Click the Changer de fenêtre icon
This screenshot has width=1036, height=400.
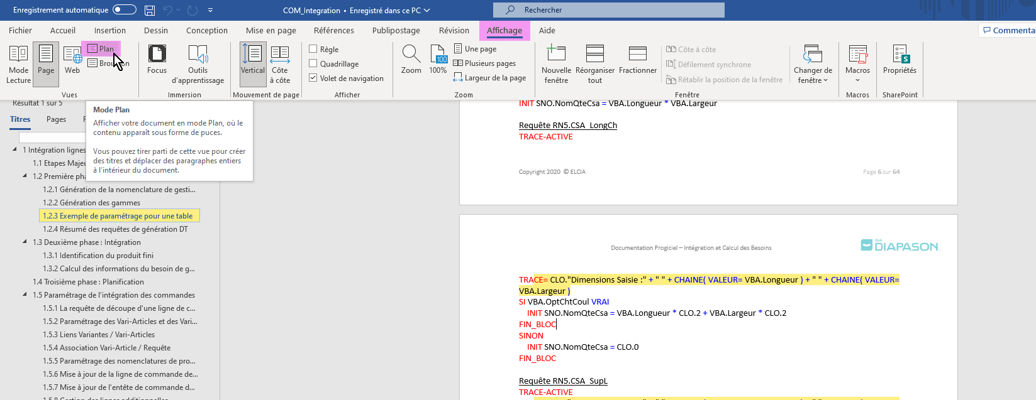[x=813, y=55]
